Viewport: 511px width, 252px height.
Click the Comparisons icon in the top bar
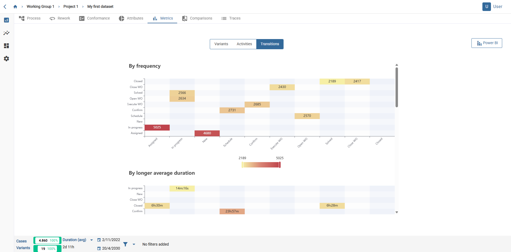click(x=185, y=18)
